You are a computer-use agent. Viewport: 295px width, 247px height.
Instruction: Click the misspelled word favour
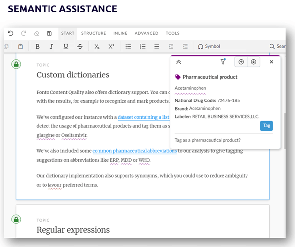(x=54, y=185)
